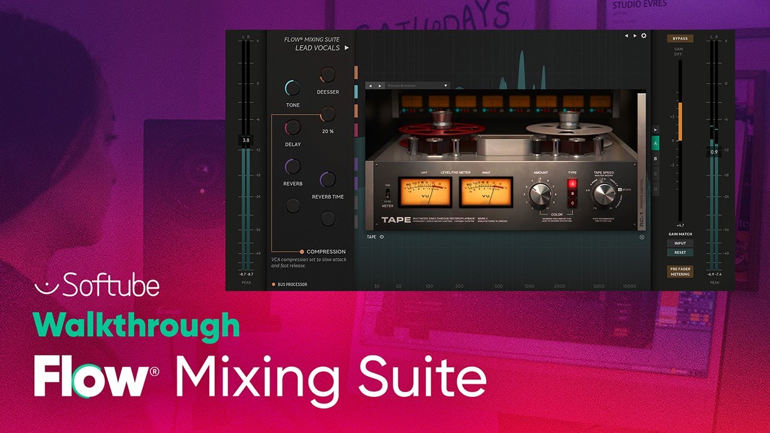The image size is (770, 433).
Task: Select tape Type C button
Action: coord(573,203)
